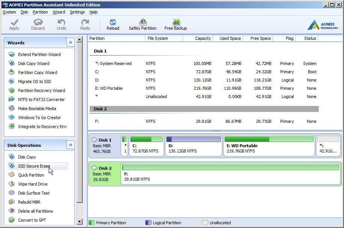Click the AOMEI Technology logo
Screen dimensions: 344x228
(x=323, y=25)
